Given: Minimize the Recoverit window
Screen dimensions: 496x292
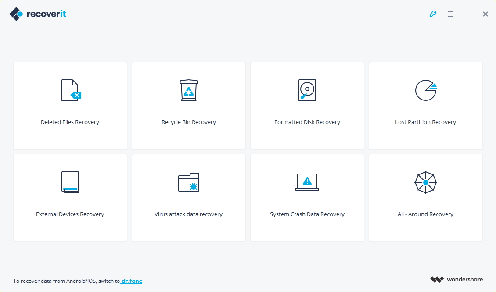Looking at the screenshot, I should click(x=467, y=14).
